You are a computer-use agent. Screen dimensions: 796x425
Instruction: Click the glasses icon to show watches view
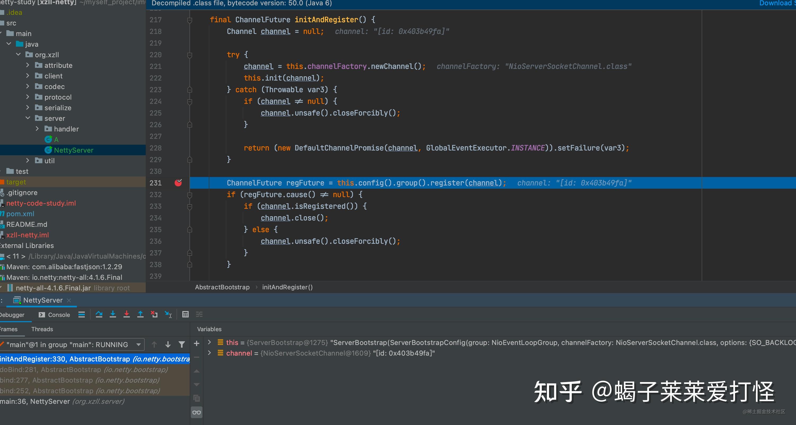197,412
